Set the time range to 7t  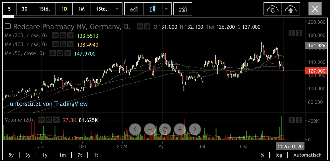[80, 155]
